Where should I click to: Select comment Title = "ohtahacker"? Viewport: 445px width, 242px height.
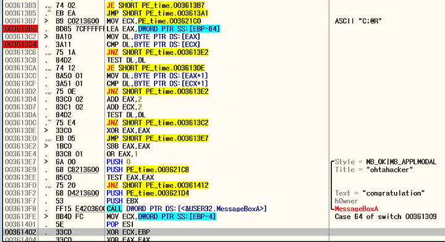[x=374, y=169]
